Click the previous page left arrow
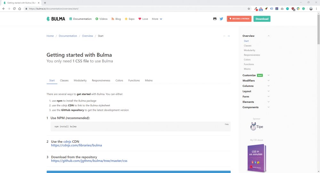320x173 pixels. [224, 36]
